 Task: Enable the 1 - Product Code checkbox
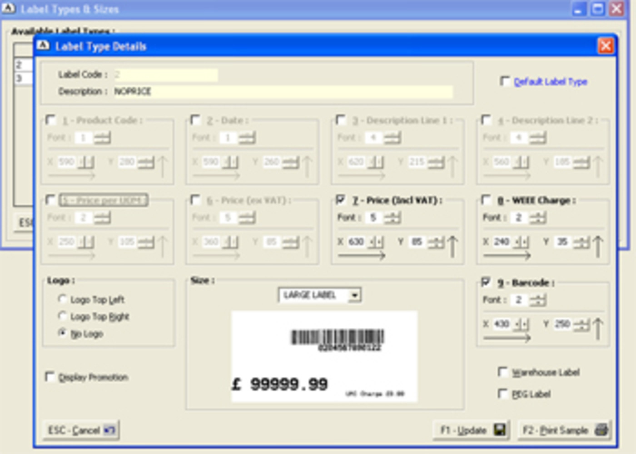(x=50, y=120)
